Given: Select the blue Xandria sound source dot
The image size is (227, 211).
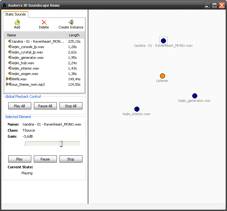Looking at the screenshot, I should point(163,40).
